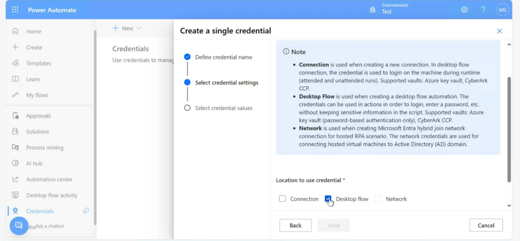Image resolution: width=520 pixels, height=241 pixels.
Task: Close the Create a single credential panel
Action: 500,31
